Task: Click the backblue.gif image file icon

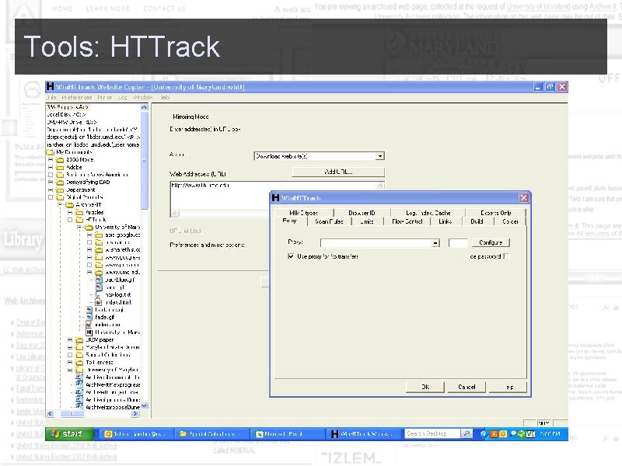Action: coord(99,280)
